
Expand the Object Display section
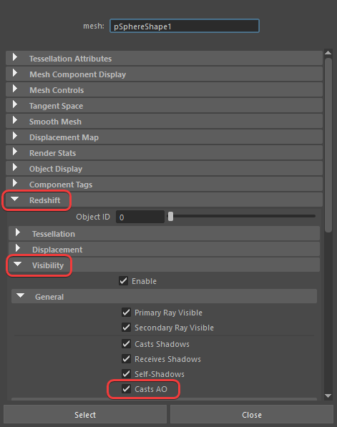tap(15, 168)
